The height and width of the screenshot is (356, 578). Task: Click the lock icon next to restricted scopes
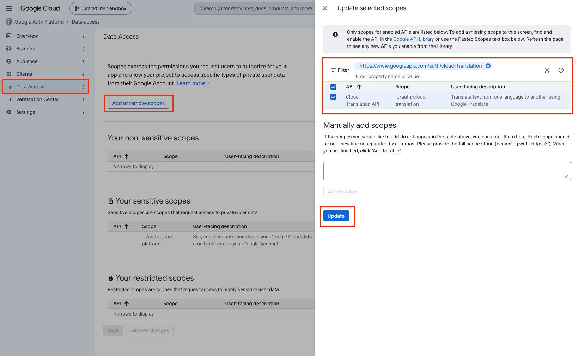pos(111,278)
